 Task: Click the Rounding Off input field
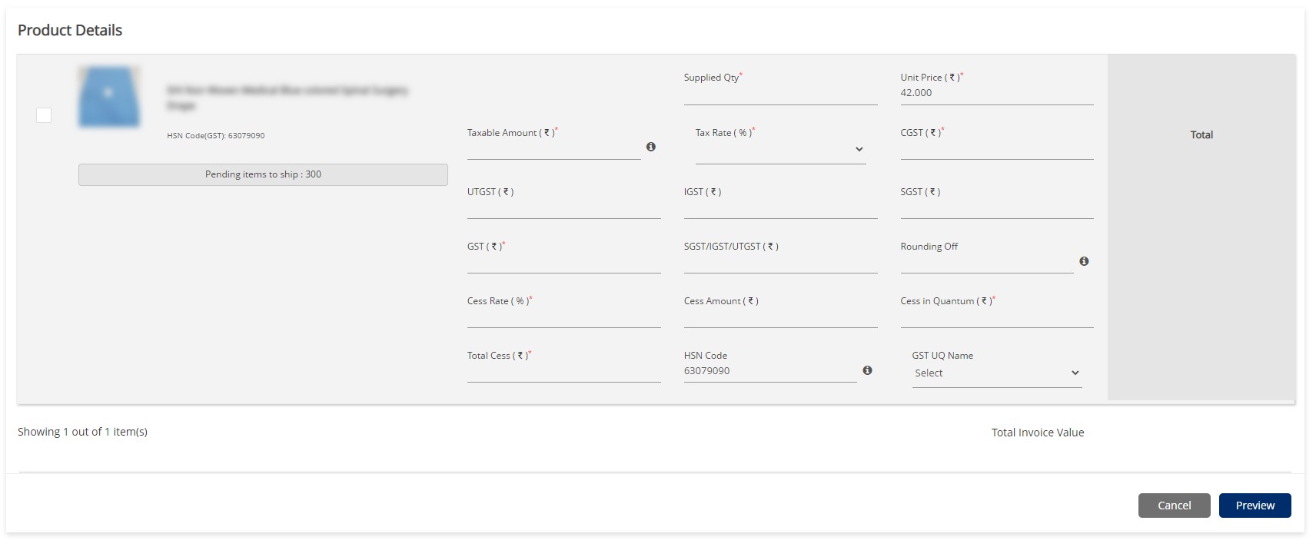[x=986, y=263]
